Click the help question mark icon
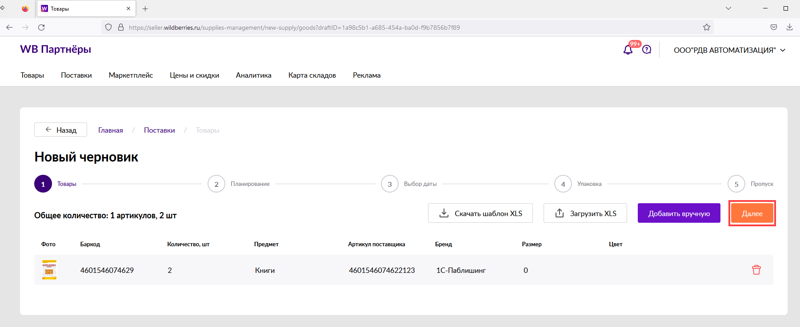Viewport: 800px width, 327px height. [x=647, y=50]
